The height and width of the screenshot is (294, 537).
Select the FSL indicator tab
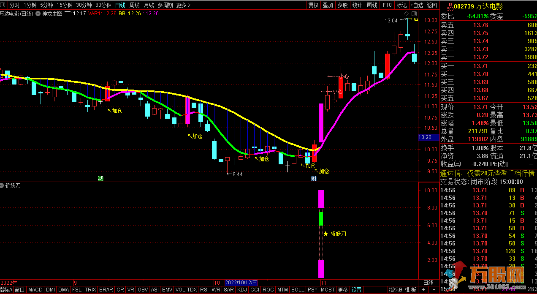point(77,290)
